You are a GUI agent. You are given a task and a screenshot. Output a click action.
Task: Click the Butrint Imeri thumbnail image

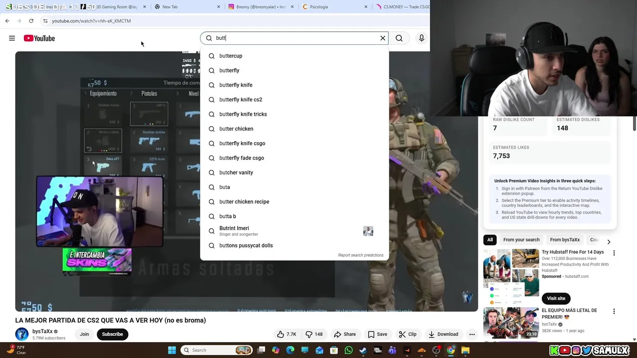pyautogui.click(x=368, y=231)
